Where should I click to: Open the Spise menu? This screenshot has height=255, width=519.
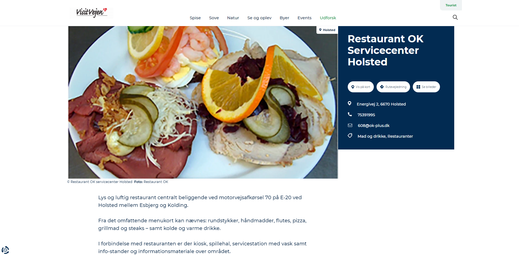195,18
